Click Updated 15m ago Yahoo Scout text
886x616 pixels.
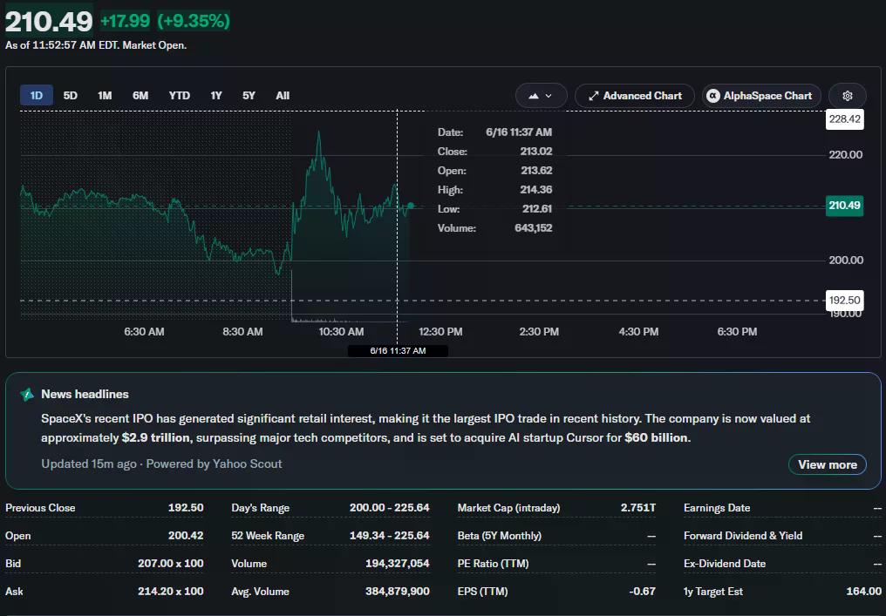coord(161,464)
